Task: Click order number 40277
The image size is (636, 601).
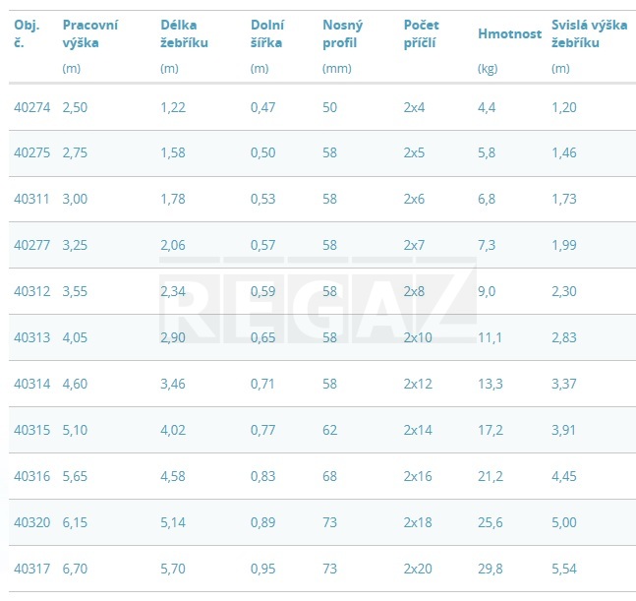Action: (32, 245)
